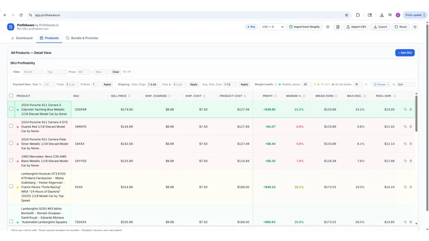Duplicate the XXXX SKU row with copy icon
The height and width of the screenshot is (241, 429).
click(x=405, y=187)
